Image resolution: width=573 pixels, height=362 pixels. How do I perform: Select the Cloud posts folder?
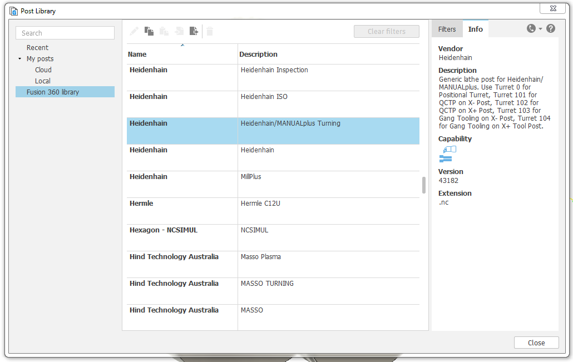click(43, 70)
